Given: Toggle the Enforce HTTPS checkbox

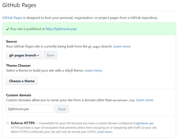Looking at the screenshot, I should [7, 123].
